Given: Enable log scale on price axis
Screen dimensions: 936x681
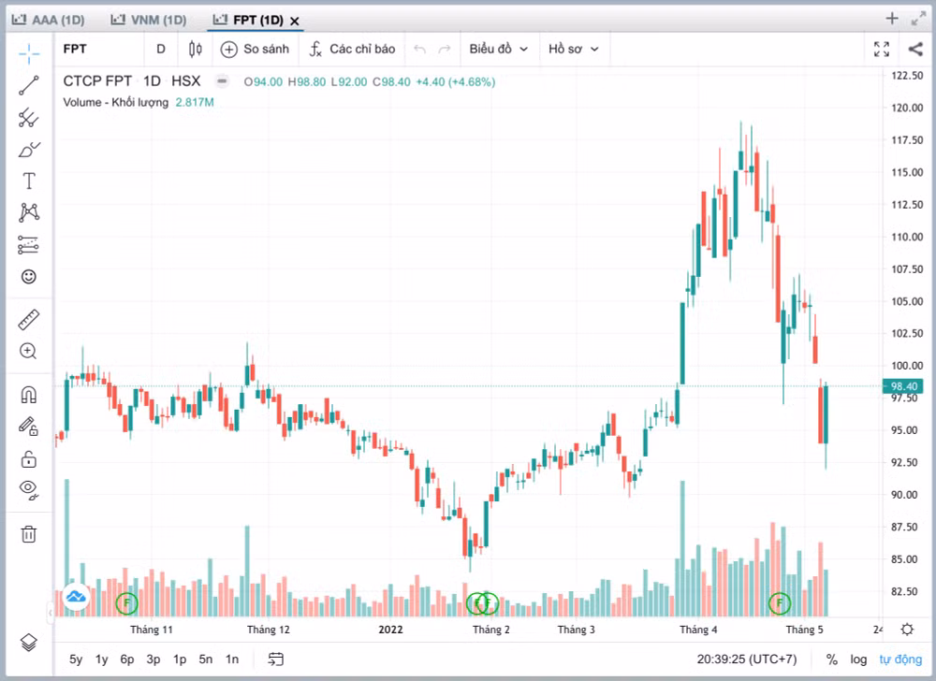Looking at the screenshot, I should [x=858, y=659].
